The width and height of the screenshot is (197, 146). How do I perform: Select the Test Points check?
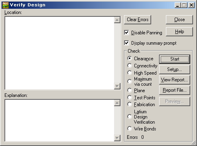[130, 97]
